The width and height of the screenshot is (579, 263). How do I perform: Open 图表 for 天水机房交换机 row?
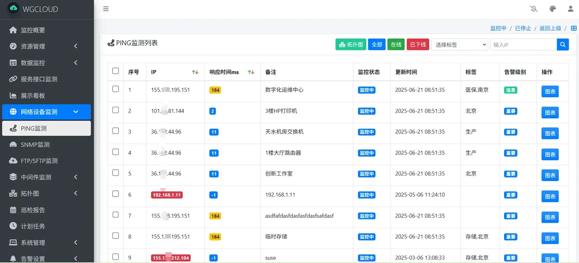coord(550,134)
